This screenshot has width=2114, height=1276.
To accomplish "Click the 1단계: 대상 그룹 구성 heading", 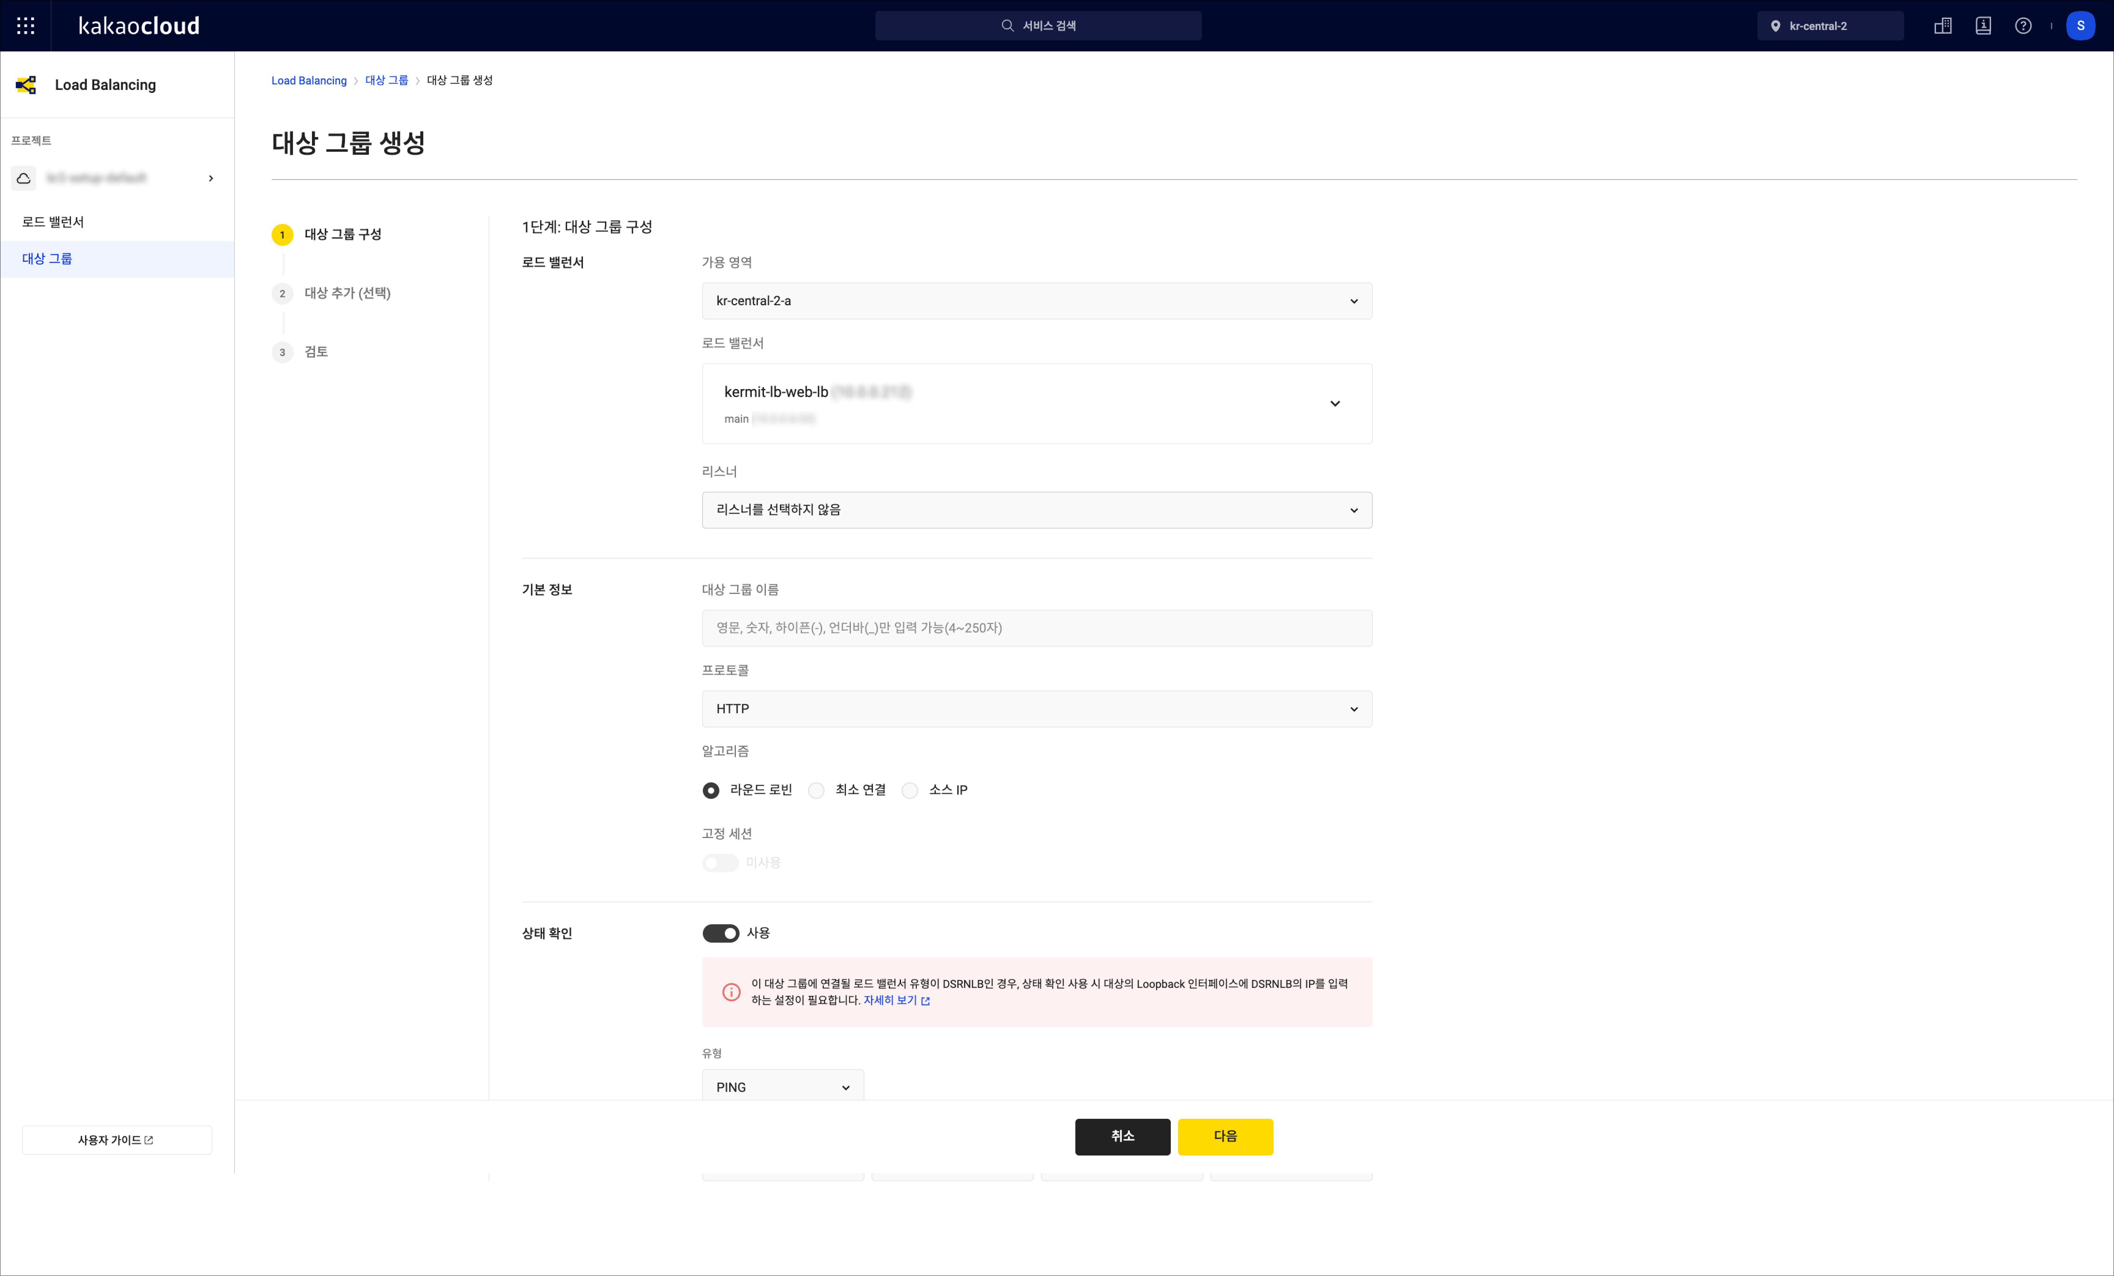I will (x=587, y=227).
